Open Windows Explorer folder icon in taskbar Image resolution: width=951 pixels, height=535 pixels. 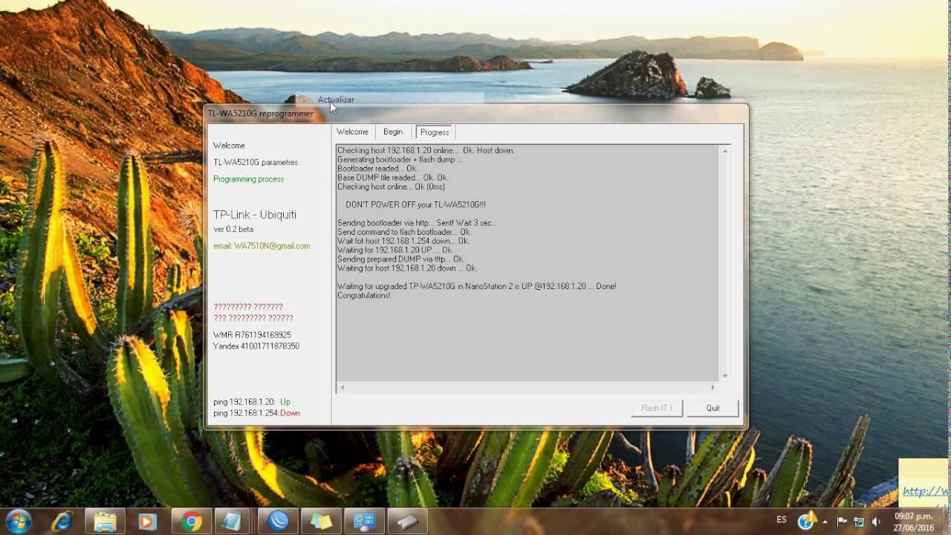[x=104, y=522]
